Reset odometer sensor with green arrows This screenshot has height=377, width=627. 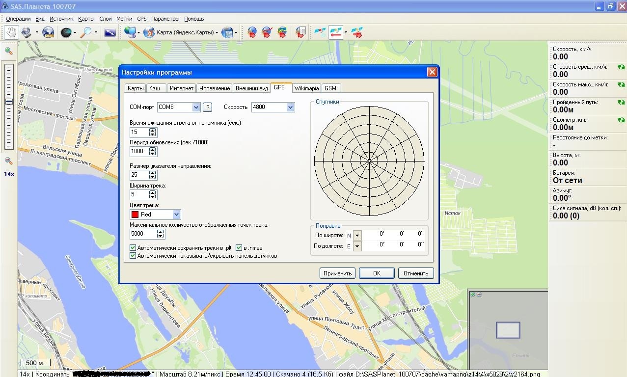(622, 120)
